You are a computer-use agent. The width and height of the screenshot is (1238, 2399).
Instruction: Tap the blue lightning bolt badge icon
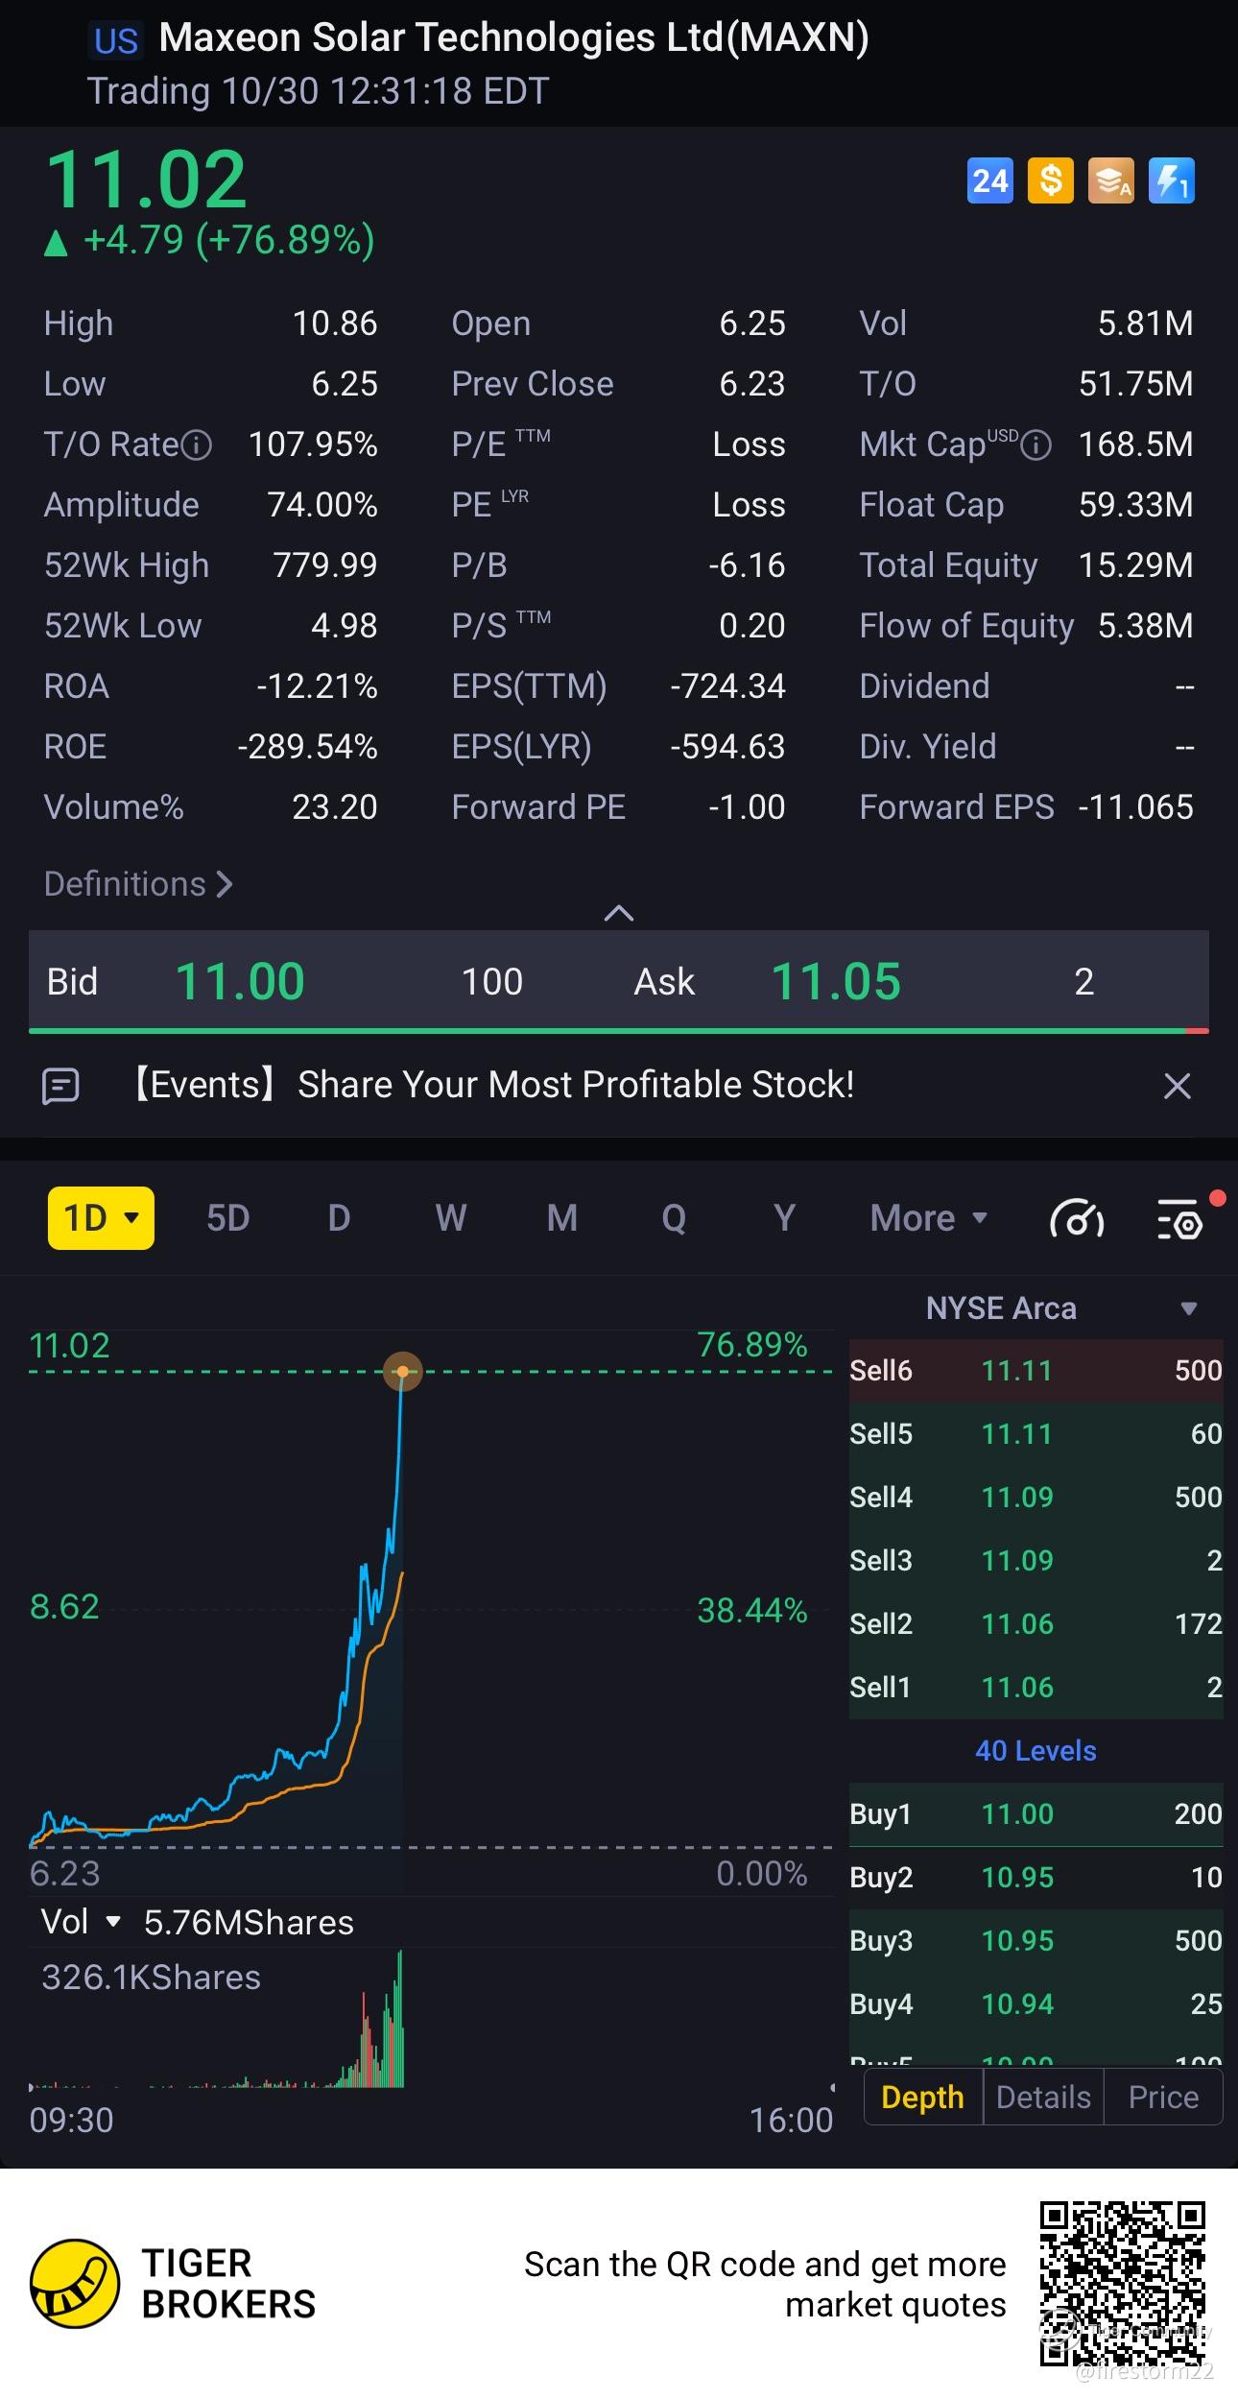point(1171,180)
